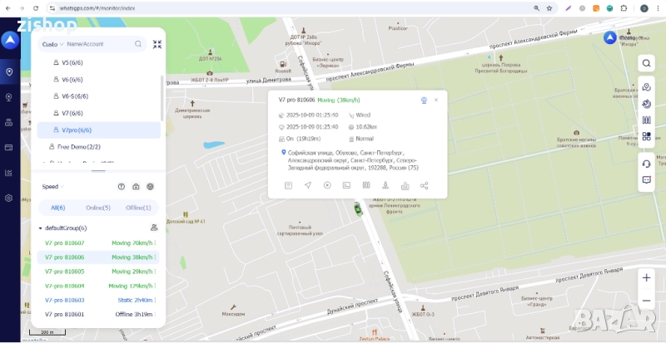Image resolution: width=666 pixels, height=343 pixels.
Task: Switch to the Offline(1) tab
Action: (138, 208)
